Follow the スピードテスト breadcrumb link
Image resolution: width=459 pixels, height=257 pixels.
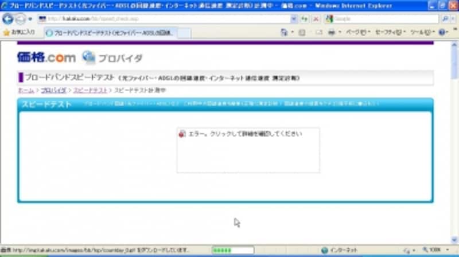[90, 90]
